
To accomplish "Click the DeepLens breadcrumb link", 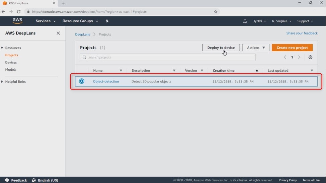I will coord(83,34).
